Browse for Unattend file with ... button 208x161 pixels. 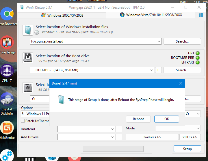pos(119,129)
